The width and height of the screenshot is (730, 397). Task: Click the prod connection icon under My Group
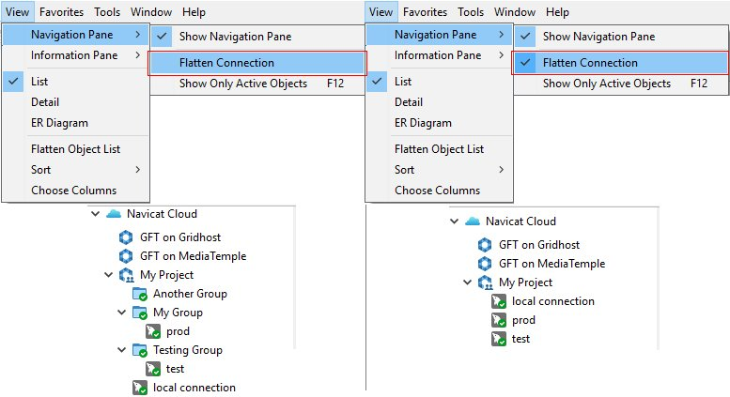(154, 331)
